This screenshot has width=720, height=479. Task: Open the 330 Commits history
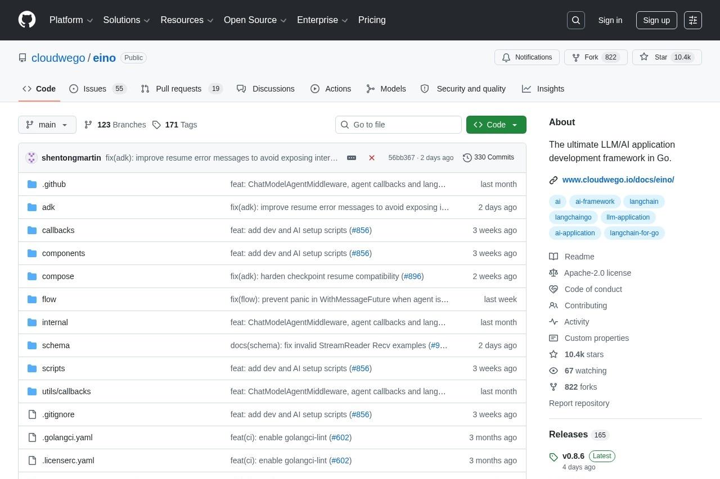488,157
